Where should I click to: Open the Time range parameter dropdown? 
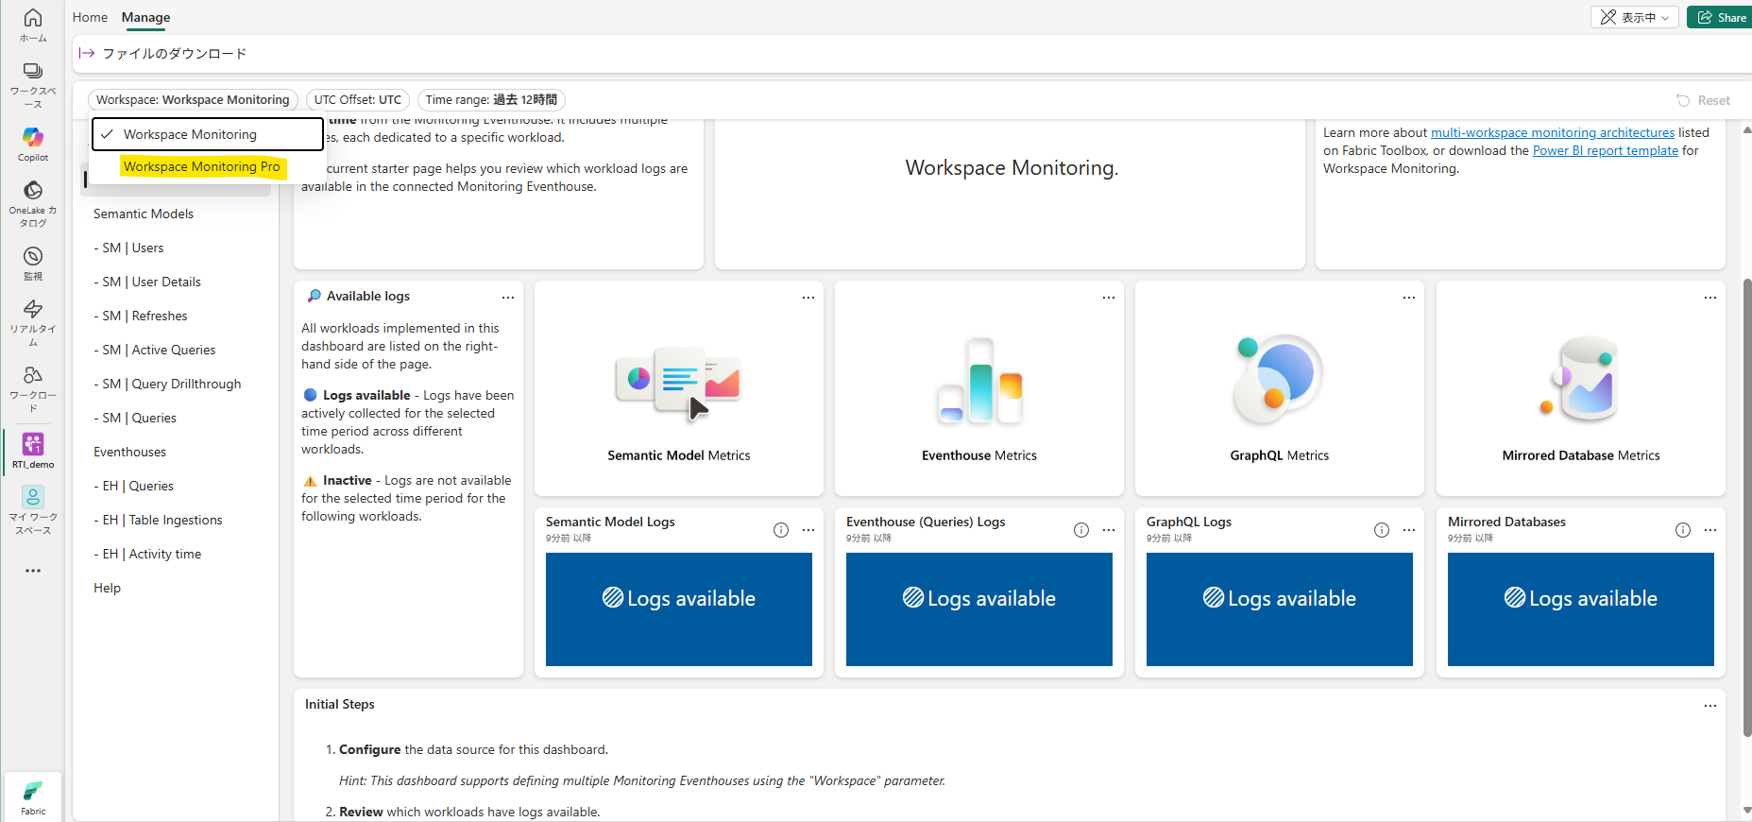coord(491,99)
